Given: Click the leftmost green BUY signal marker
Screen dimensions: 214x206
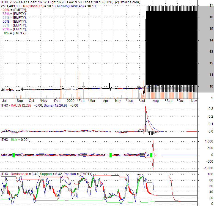Looking at the screenshot, I should point(13,155).
